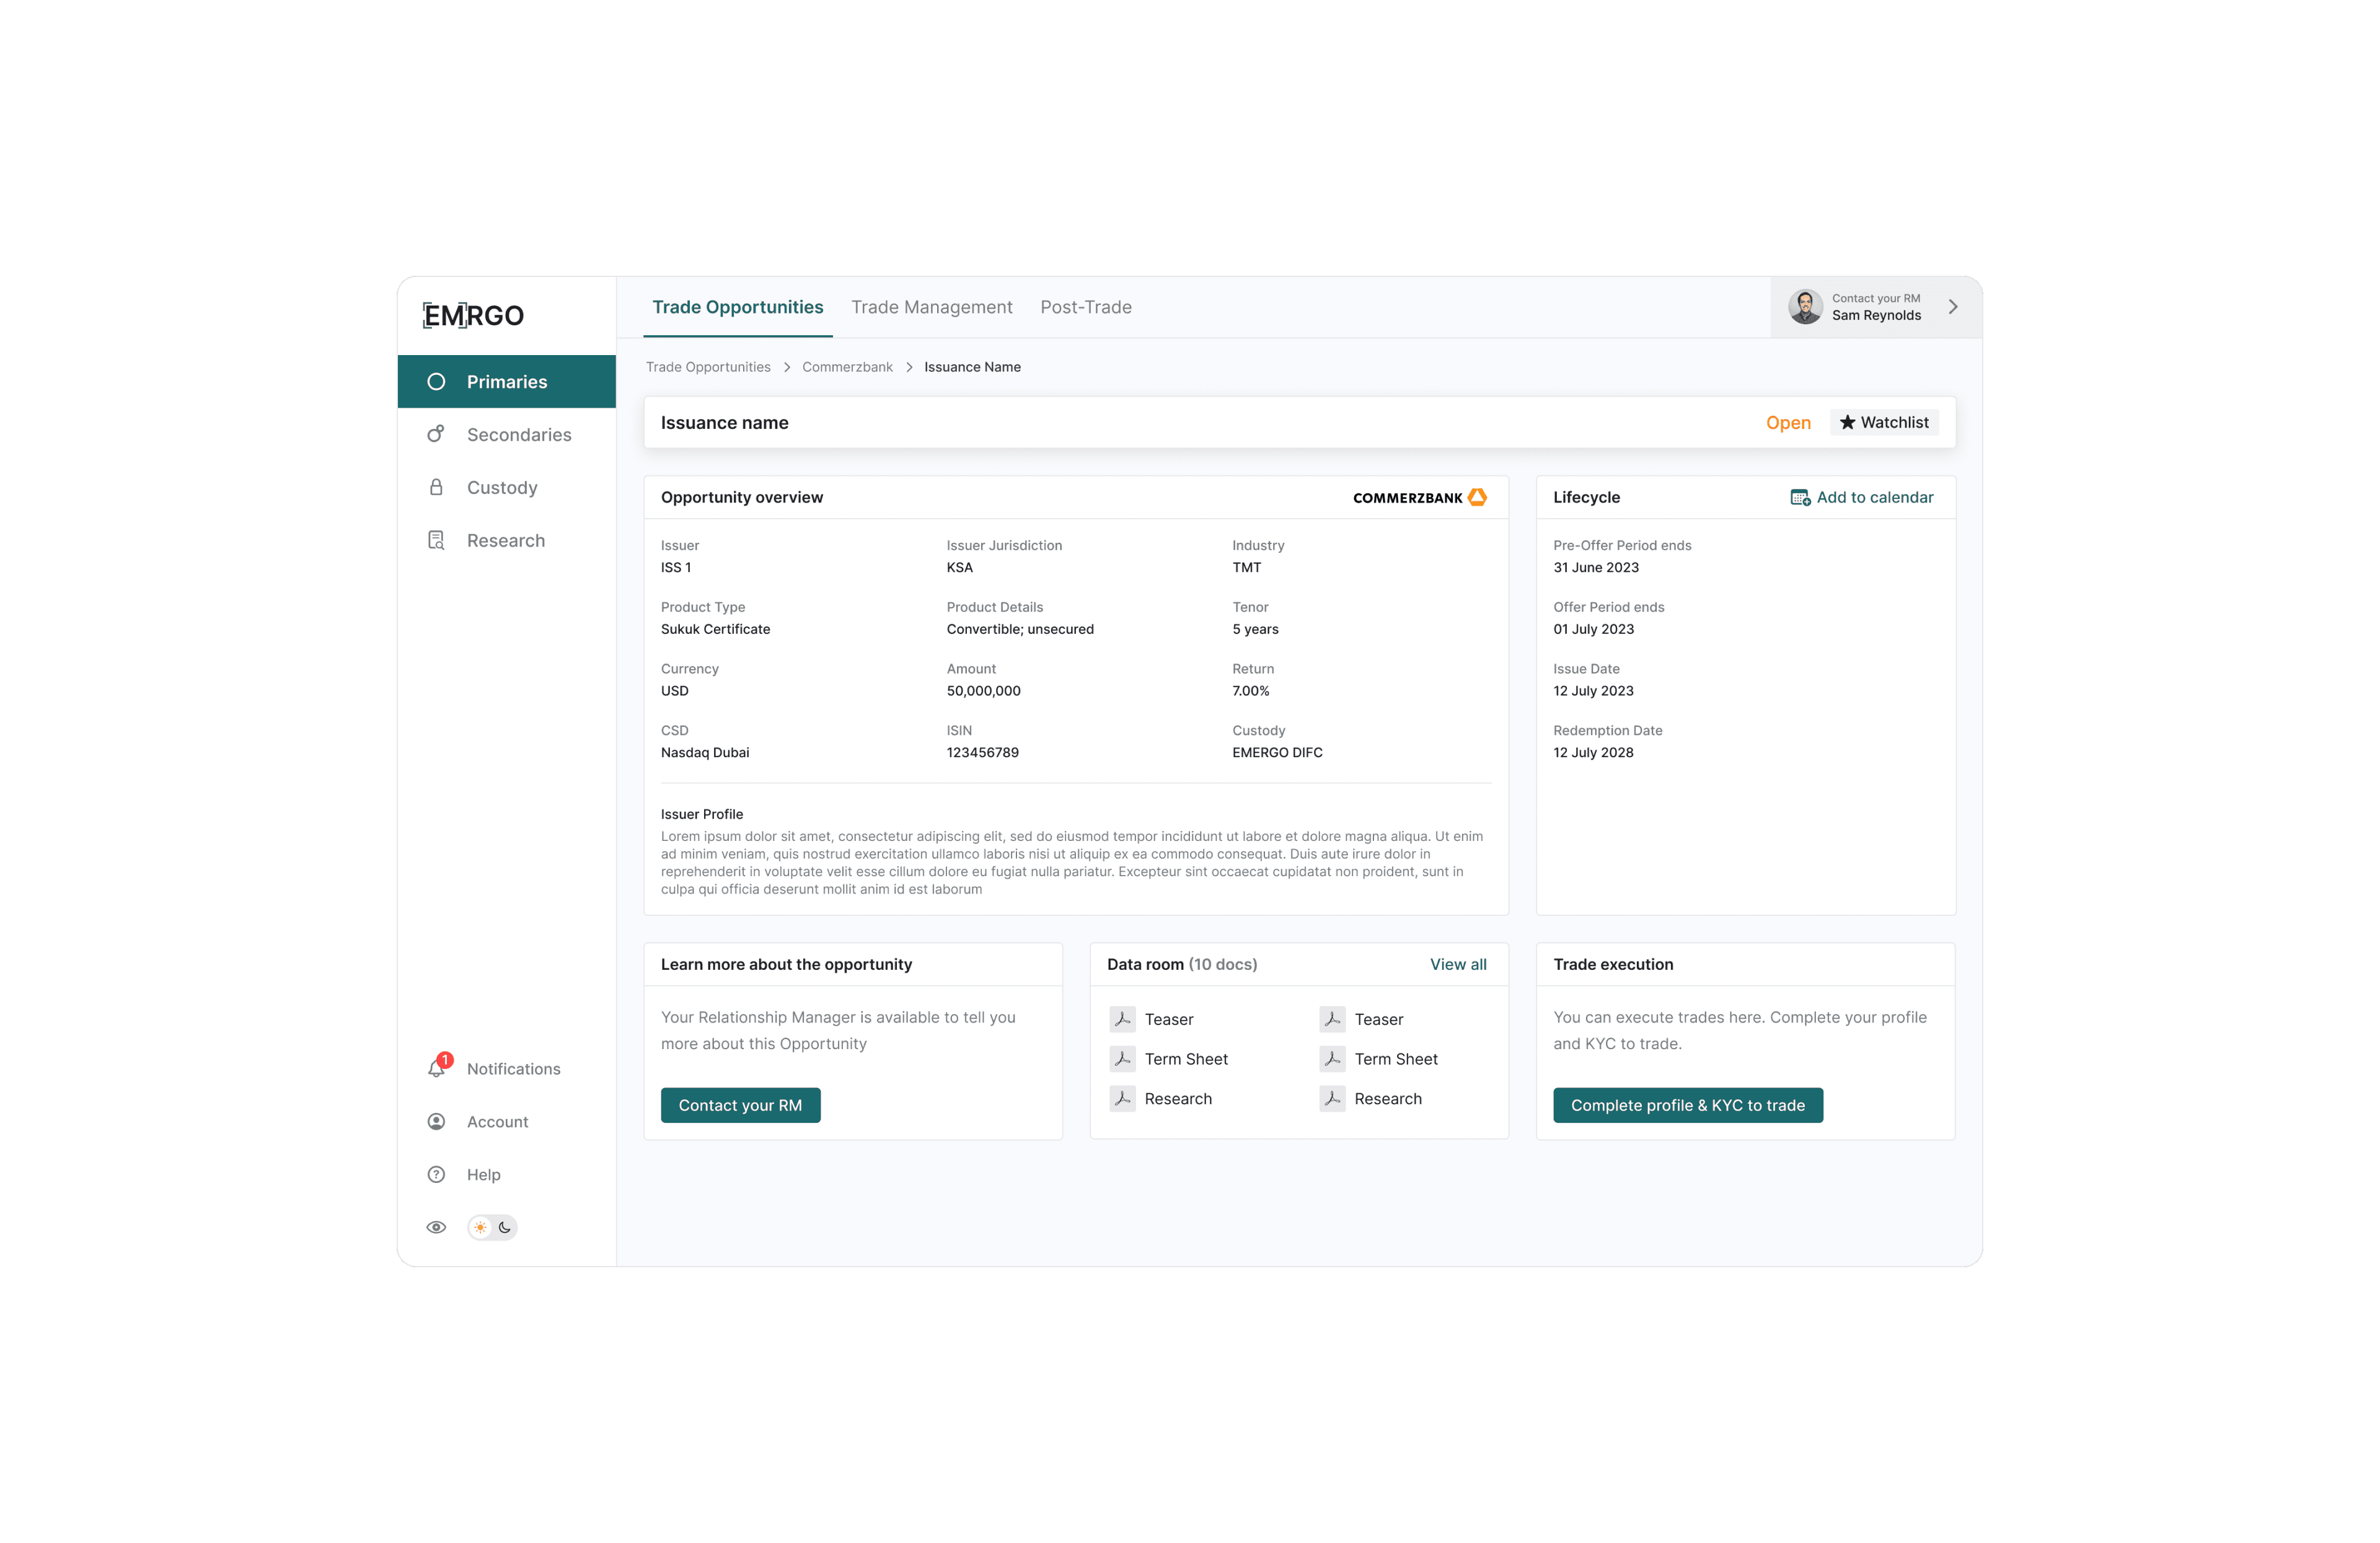
Task: Click Complete profile & KYC to trade
Action: [x=1687, y=1105]
